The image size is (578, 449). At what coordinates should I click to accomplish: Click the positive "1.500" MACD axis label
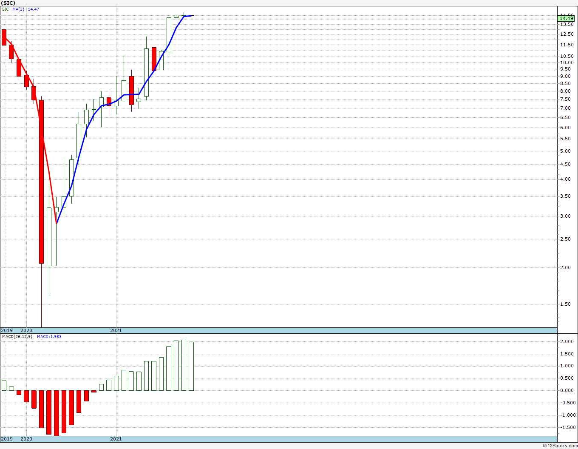pyautogui.click(x=567, y=354)
